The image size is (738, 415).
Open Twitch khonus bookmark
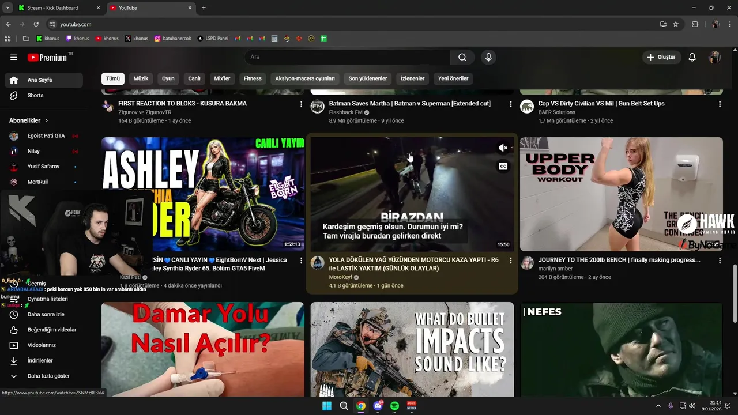pos(77,39)
